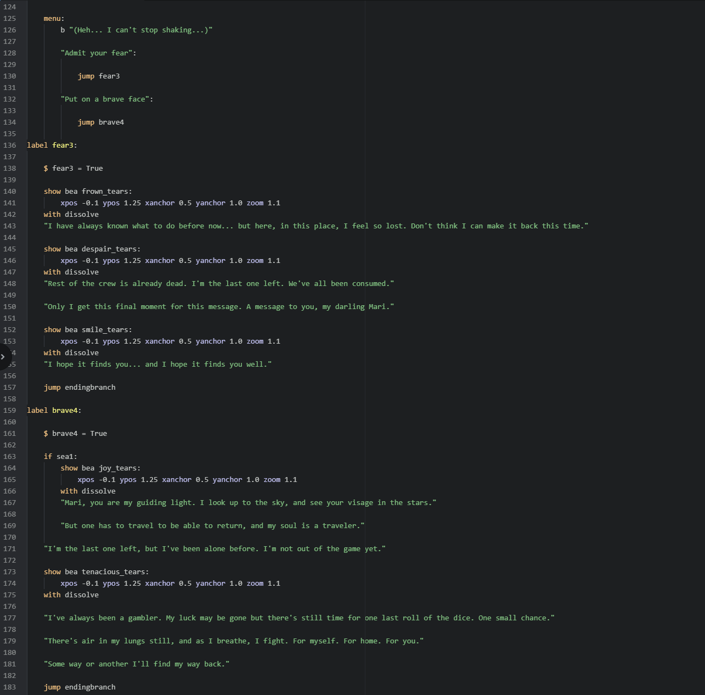
Task: Click the "Admit your fear" menu string
Action: [98, 53]
